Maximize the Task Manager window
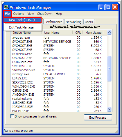122x137 pixels. [x=108, y=7]
